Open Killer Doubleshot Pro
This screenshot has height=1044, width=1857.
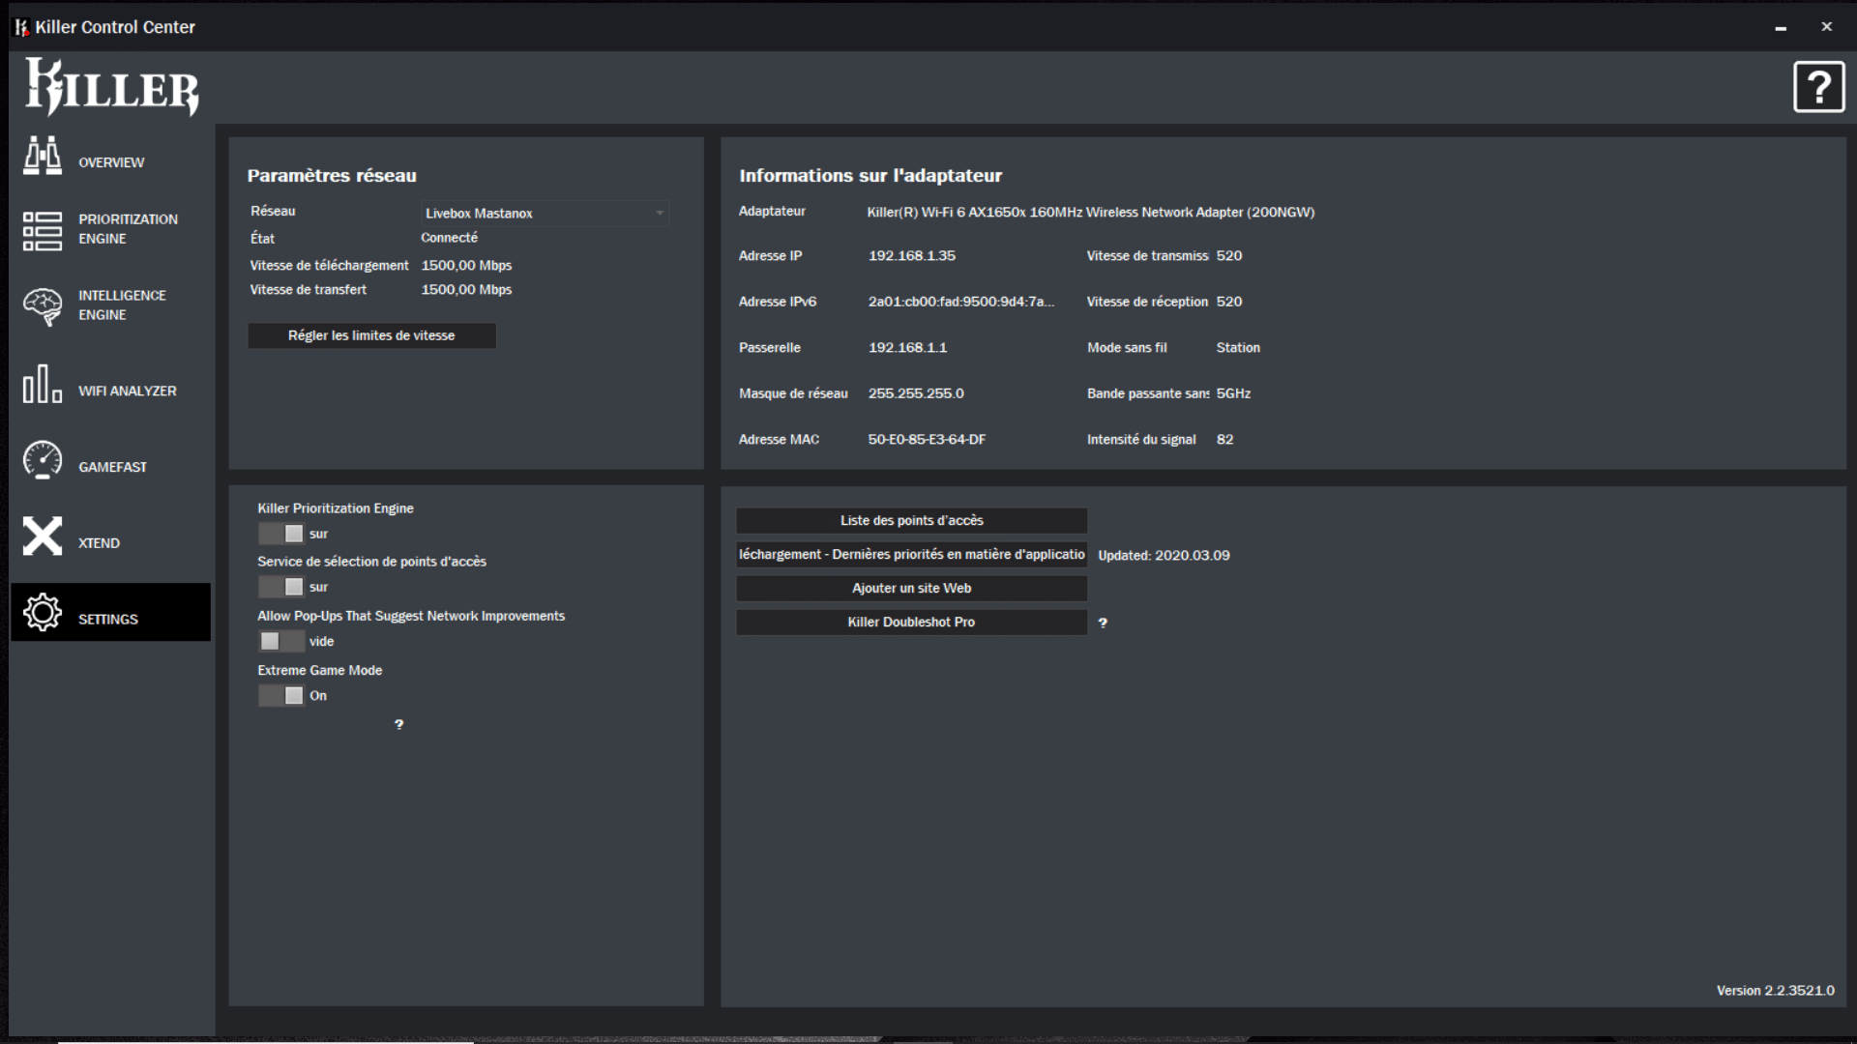pyautogui.click(x=911, y=622)
